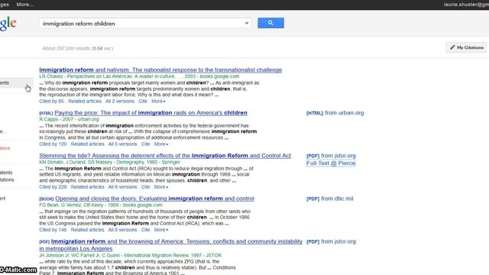Screen dimensions: 489x275
Task: Click the account email in the top bar
Action: tap(466, 5)
